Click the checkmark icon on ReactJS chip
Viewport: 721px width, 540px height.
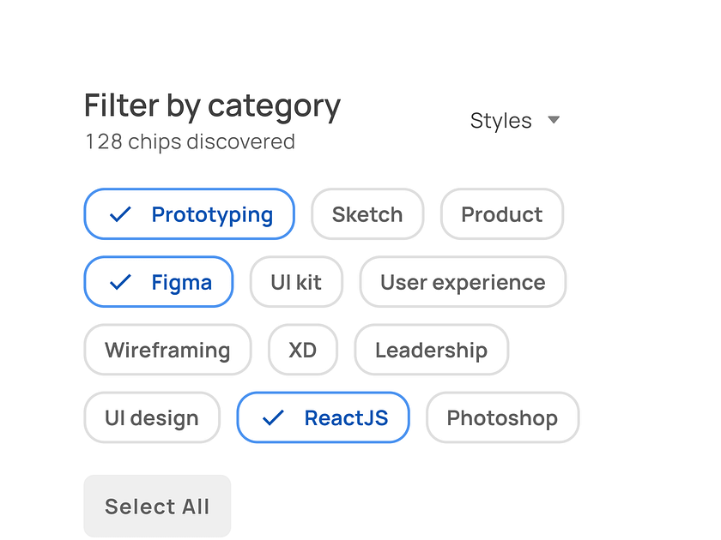point(271,418)
